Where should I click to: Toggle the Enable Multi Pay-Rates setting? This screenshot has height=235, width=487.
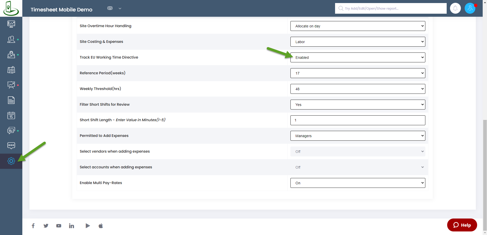point(358,183)
